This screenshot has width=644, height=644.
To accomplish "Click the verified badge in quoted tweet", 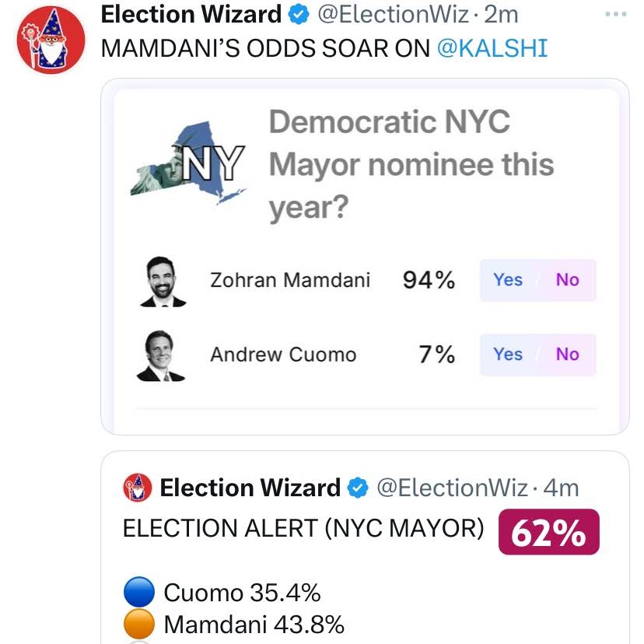I will [x=358, y=488].
